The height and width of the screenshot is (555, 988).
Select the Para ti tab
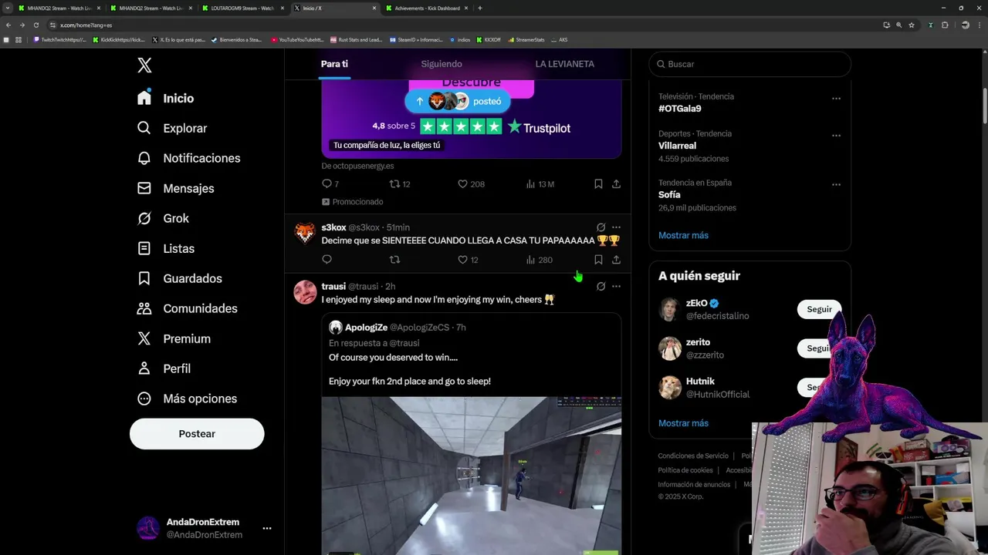click(x=334, y=64)
